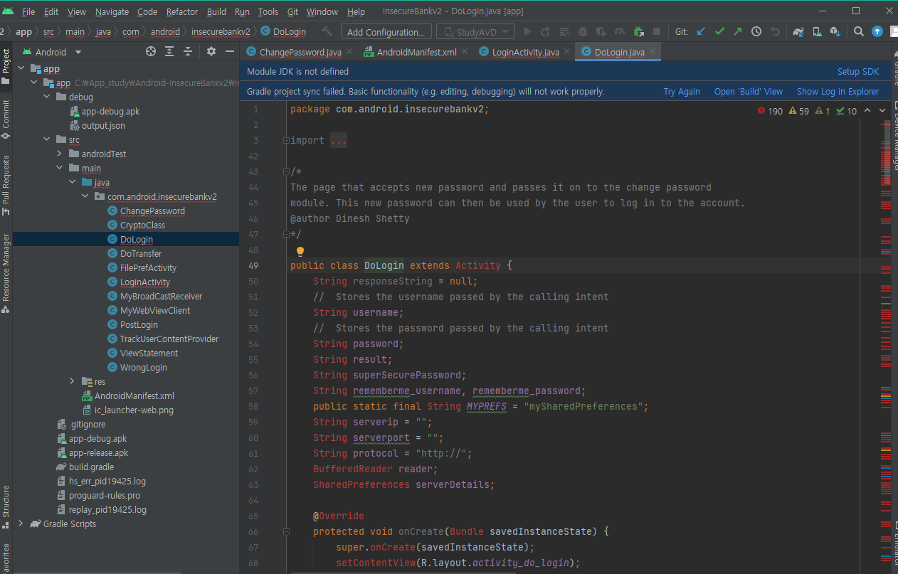Image resolution: width=898 pixels, height=574 pixels.
Task: Close the AndroidManifest.xml tab
Action: click(465, 52)
